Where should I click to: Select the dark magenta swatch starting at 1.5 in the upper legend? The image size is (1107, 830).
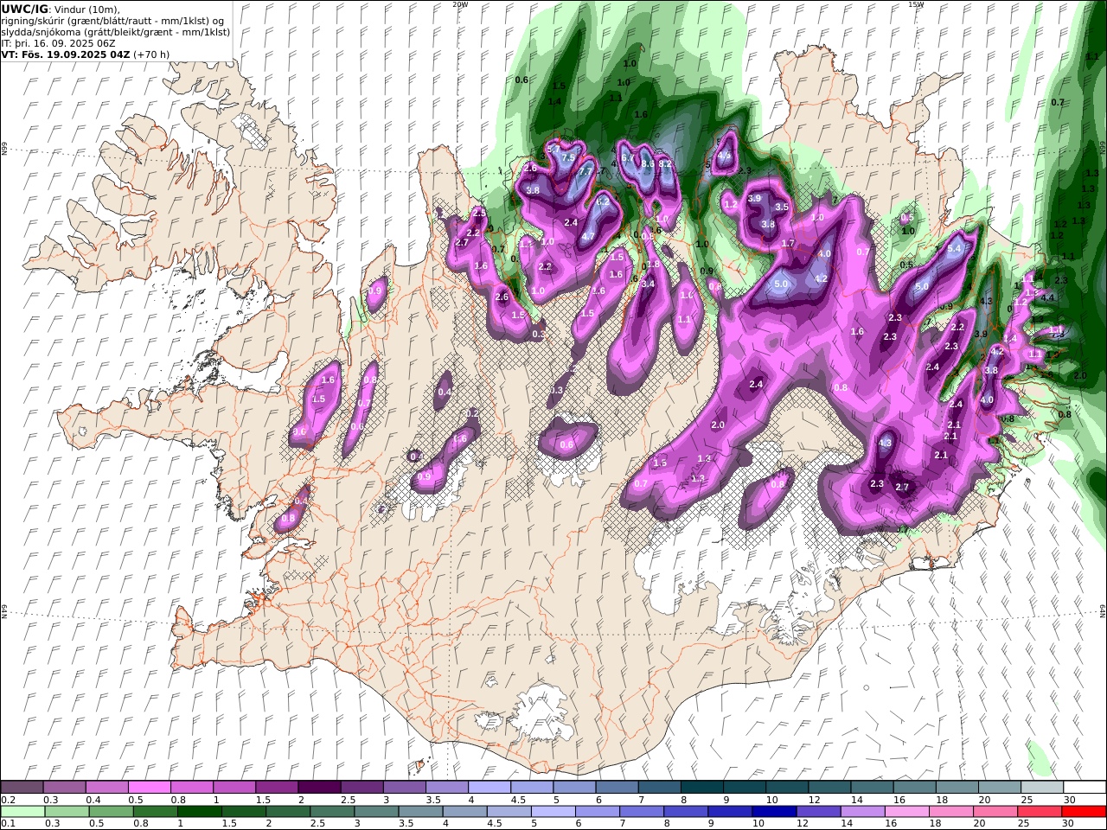[276, 787]
